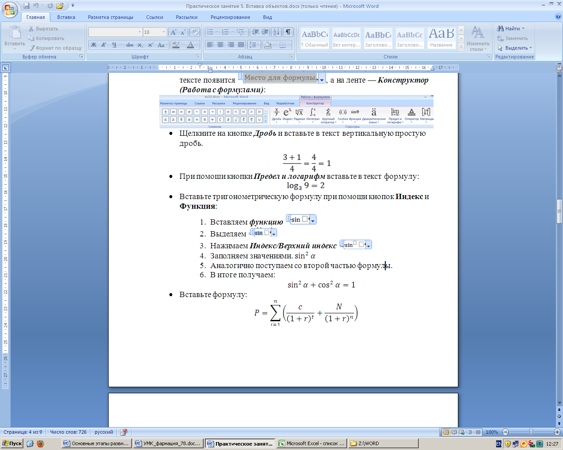Viewport: 563px width, 450px height.
Task: Click the Superscript x² icon
Action: point(150,45)
